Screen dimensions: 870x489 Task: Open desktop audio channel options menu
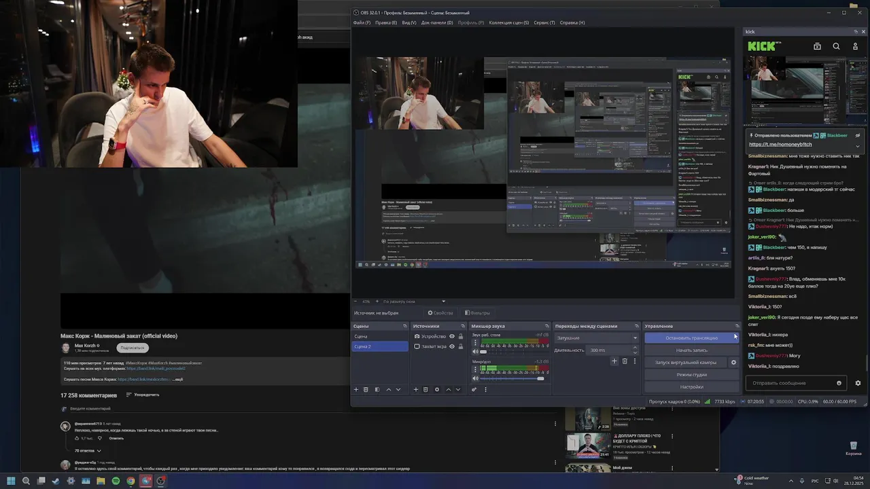[x=475, y=342]
